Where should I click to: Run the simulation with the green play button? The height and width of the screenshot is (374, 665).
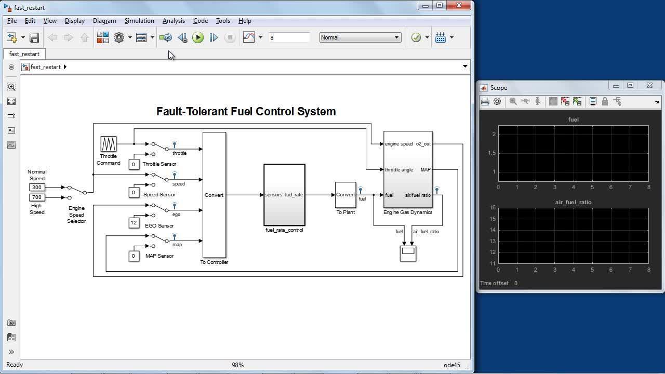click(x=198, y=37)
